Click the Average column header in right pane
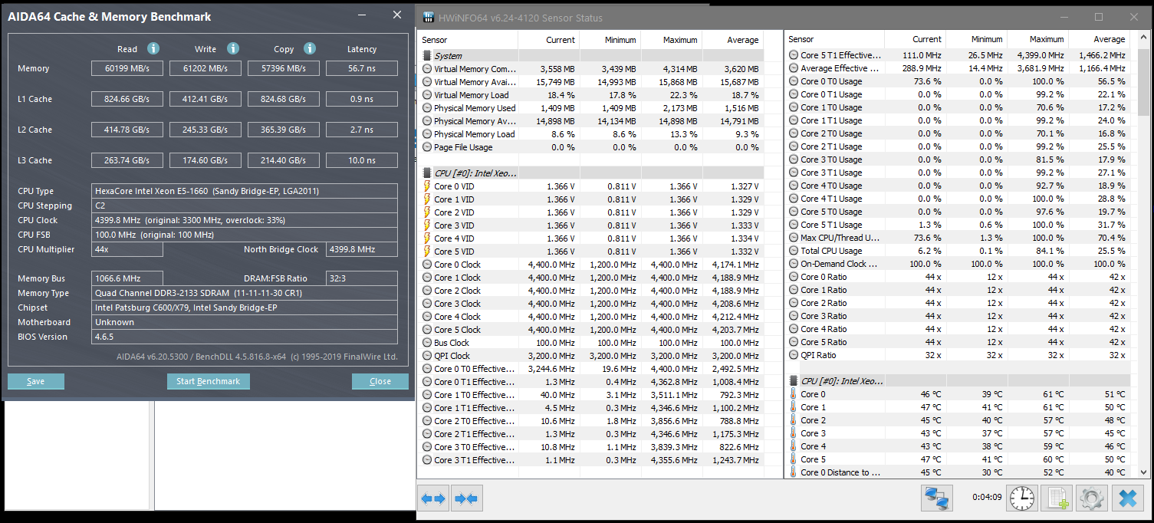 1099,39
